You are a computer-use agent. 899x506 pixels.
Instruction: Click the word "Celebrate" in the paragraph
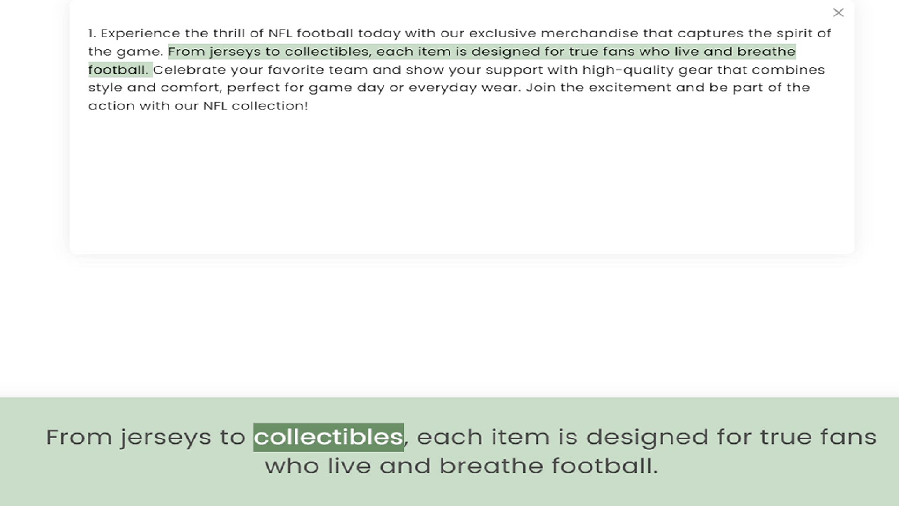[x=189, y=70]
